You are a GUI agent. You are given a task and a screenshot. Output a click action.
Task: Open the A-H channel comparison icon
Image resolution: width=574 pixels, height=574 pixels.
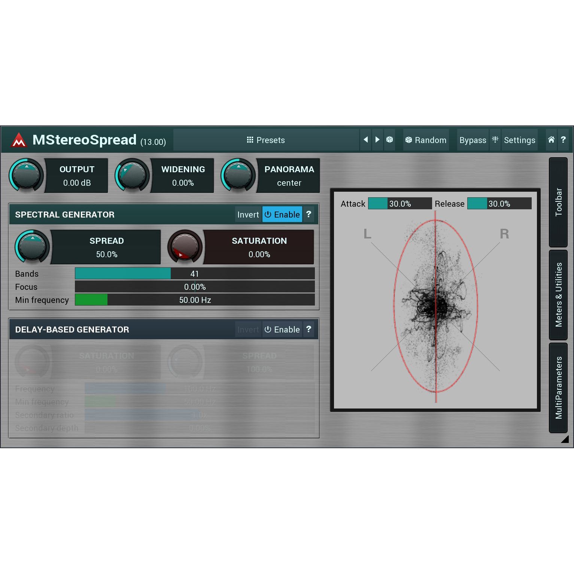[495, 140]
